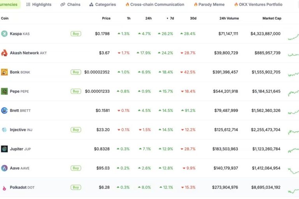Open the Aave AAVE coin page
The image size is (299, 199).
19,168
